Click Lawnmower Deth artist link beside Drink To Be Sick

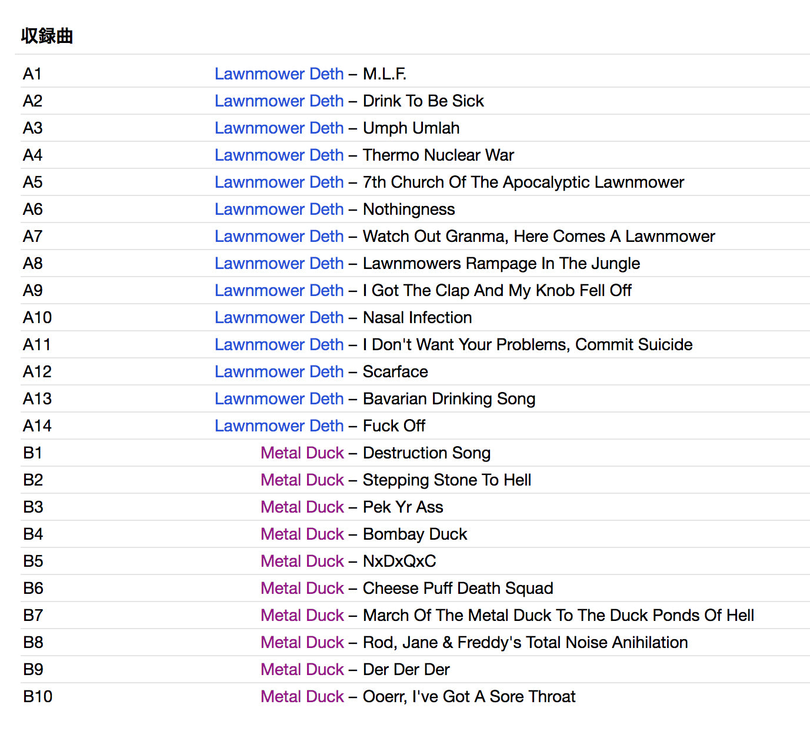[x=279, y=101]
